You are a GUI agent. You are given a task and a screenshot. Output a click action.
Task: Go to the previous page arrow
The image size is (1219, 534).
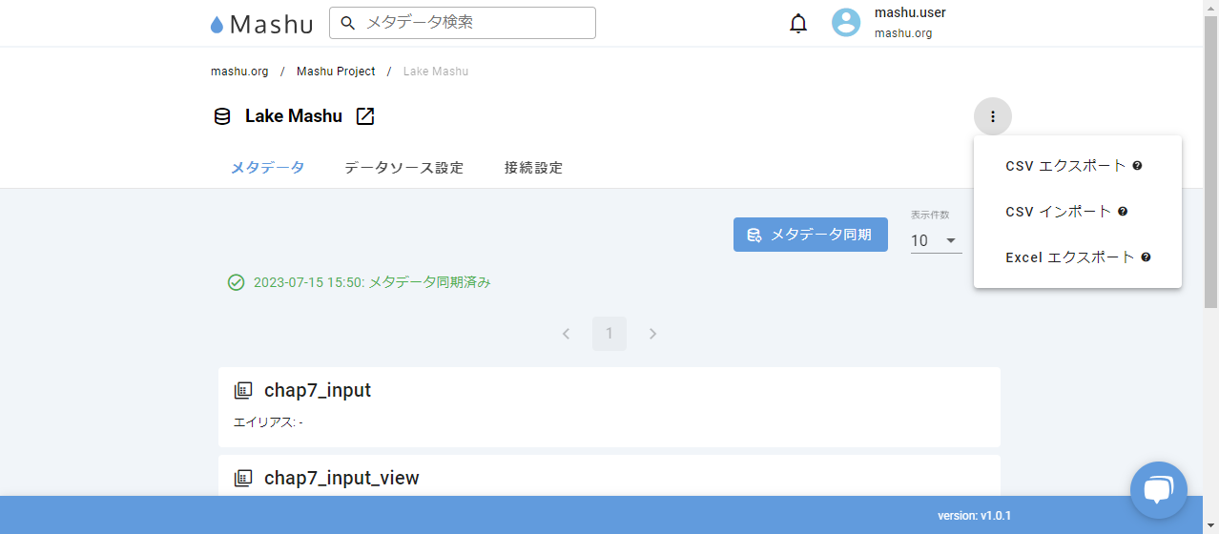pos(566,334)
